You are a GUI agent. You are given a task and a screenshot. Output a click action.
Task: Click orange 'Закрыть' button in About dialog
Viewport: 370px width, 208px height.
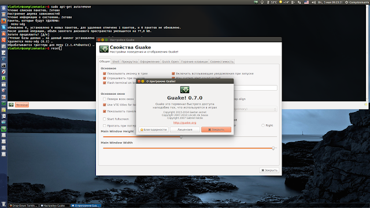[x=216, y=129]
